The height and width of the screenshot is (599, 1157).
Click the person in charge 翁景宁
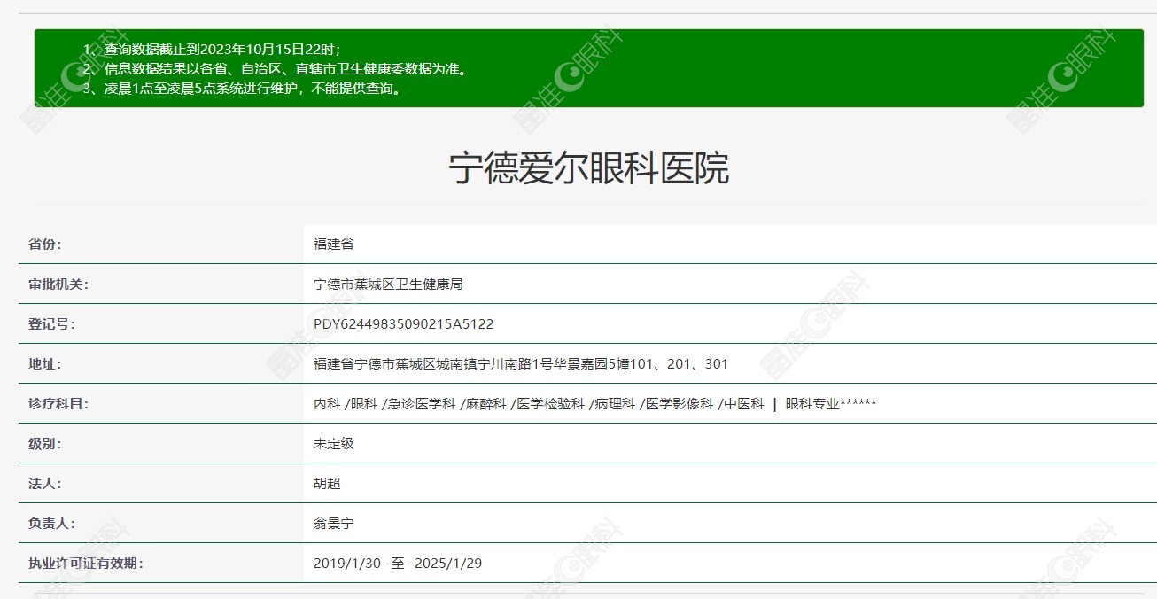pyautogui.click(x=334, y=524)
